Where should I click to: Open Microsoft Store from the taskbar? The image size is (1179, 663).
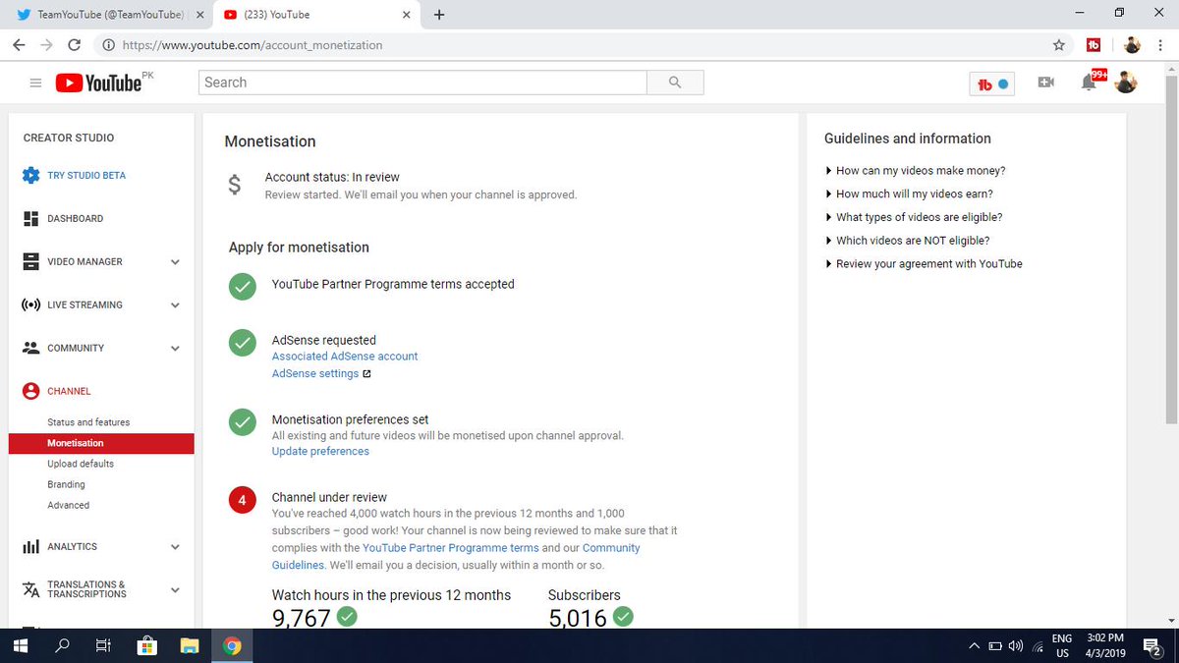147,645
